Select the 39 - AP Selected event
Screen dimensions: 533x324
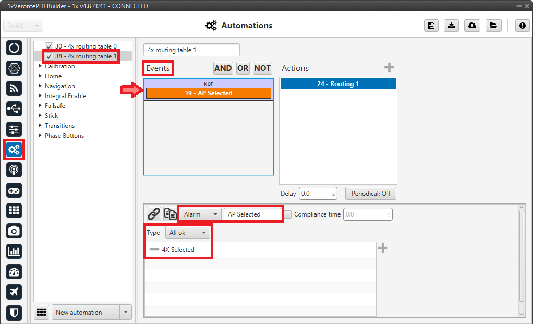[208, 93]
